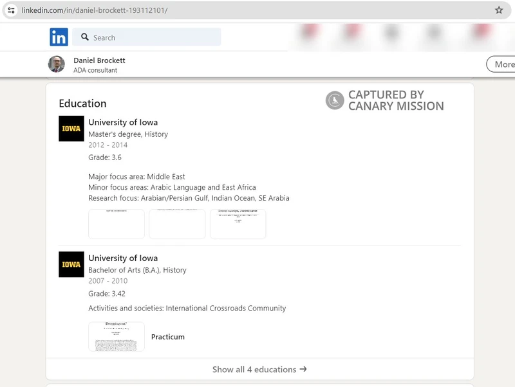The height and width of the screenshot is (387, 515).
Task: Select 'Major focus area: Middle East' line
Action: click(x=136, y=176)
